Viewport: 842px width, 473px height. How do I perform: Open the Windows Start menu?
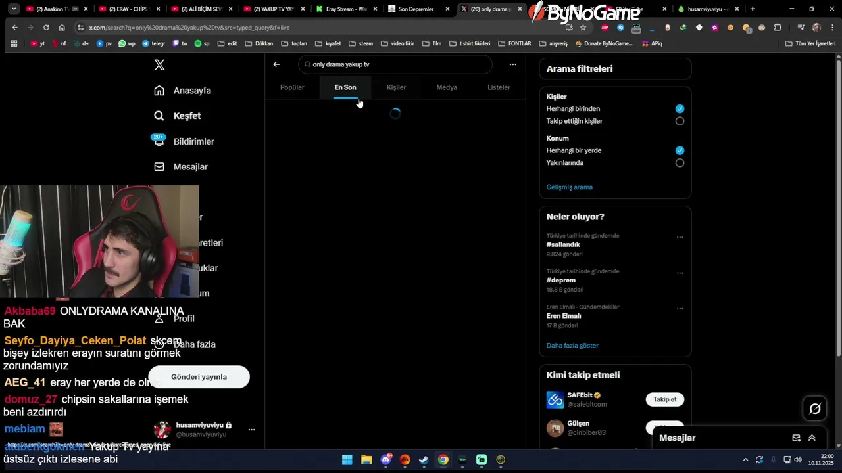pyautogui.click(x=347, y=460)
